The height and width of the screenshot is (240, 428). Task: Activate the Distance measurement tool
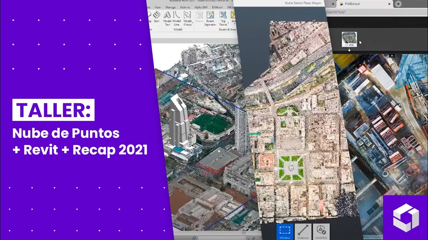tap(303, 232)
